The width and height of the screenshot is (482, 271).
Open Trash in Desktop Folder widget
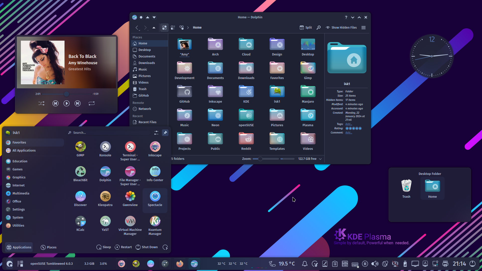(x=406, y=189)
